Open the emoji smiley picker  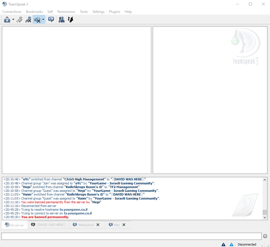pos(265,236)
